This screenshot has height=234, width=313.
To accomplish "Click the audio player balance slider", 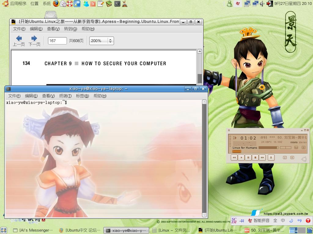I will point(285,148).
